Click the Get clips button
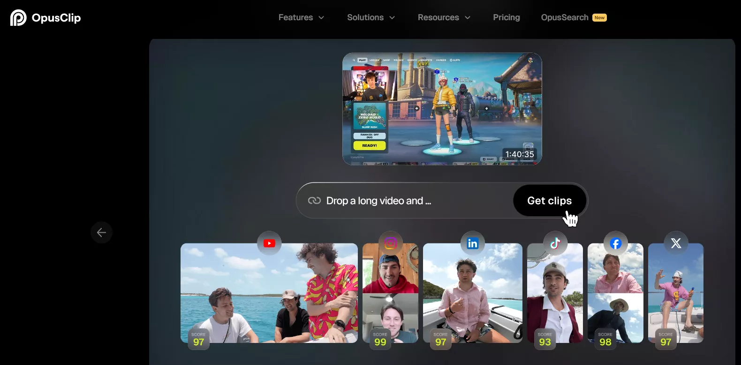The image size is (741, 365). (x=550, y=201)
